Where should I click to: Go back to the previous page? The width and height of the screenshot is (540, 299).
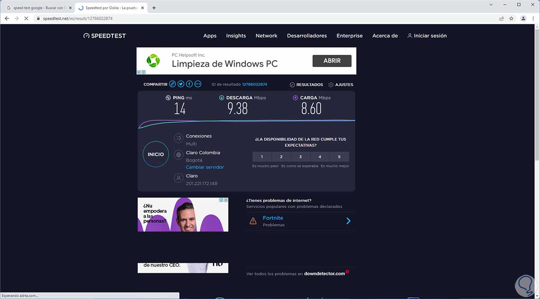(x=7, y=18)
